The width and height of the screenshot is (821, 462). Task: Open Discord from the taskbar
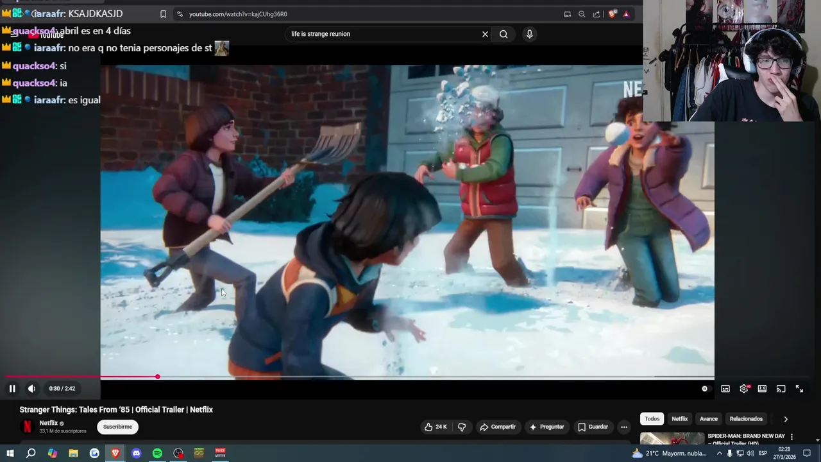[x=137, y=453]
